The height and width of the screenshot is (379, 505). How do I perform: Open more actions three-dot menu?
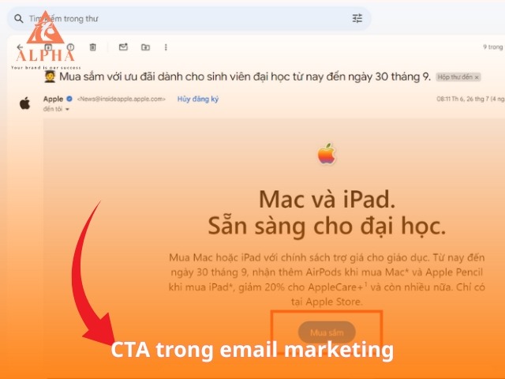point(166,47)
